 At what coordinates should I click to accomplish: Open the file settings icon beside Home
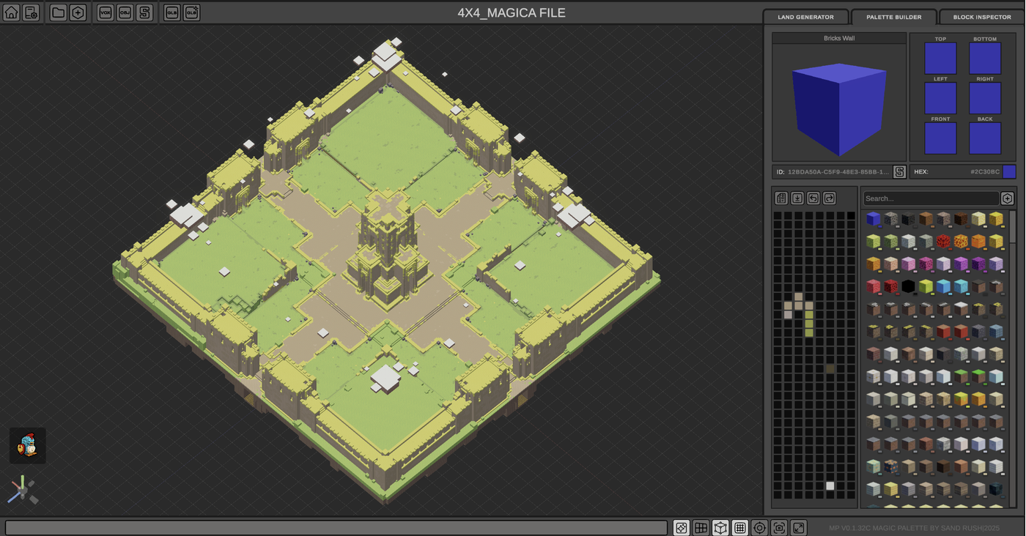click(31, 12)
